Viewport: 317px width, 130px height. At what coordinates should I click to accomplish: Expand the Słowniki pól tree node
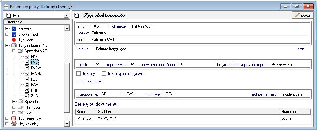click(x=7, y=34)
